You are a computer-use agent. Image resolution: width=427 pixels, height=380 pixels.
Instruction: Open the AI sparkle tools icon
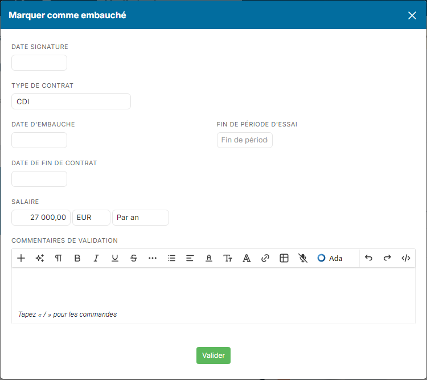coord(40,258)
